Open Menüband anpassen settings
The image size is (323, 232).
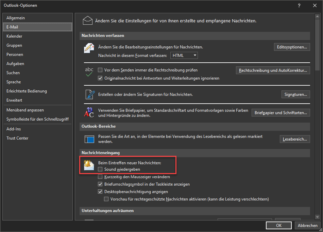pyautogui.click(x=38, y=110)
